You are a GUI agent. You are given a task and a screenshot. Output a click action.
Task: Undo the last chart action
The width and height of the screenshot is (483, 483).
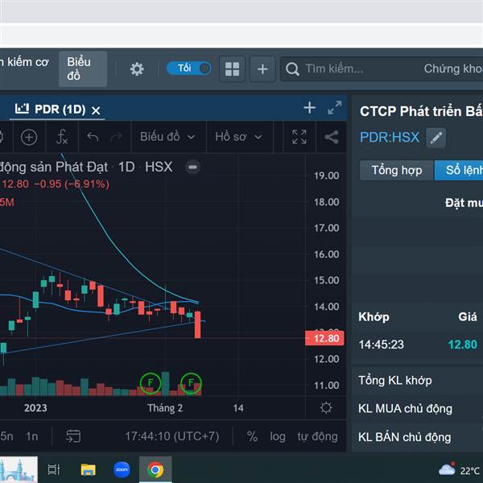pos(93,137)
